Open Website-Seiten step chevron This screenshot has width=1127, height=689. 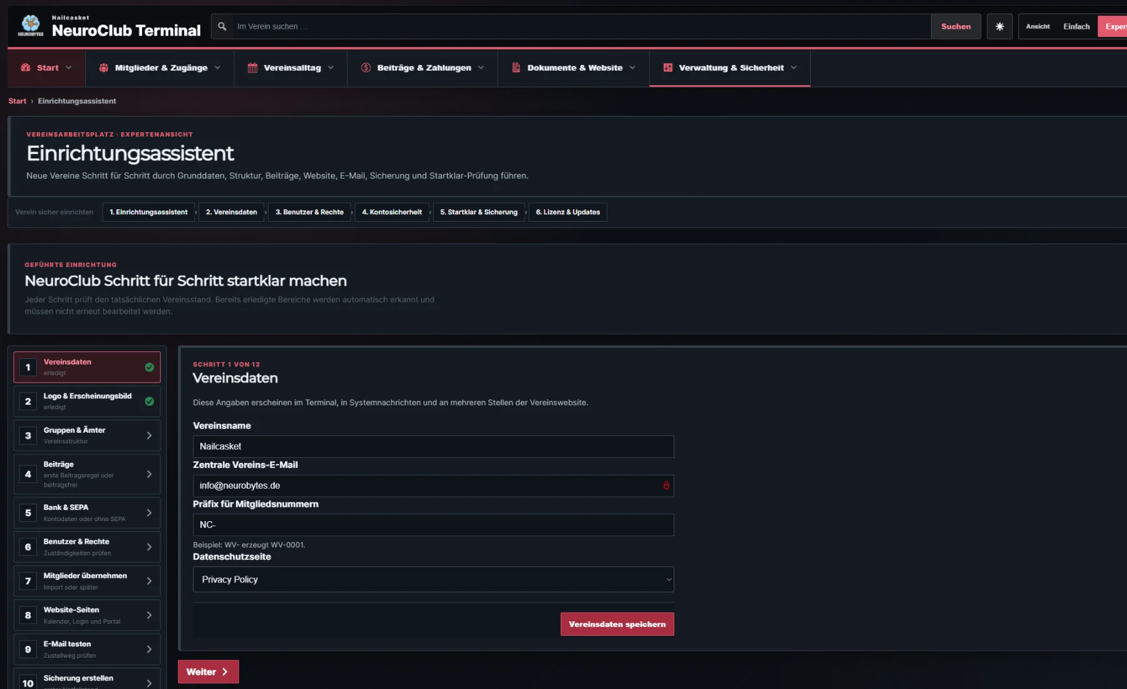click(149, 615)
